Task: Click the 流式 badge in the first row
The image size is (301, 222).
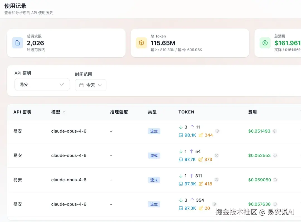Action: [154, 131]
